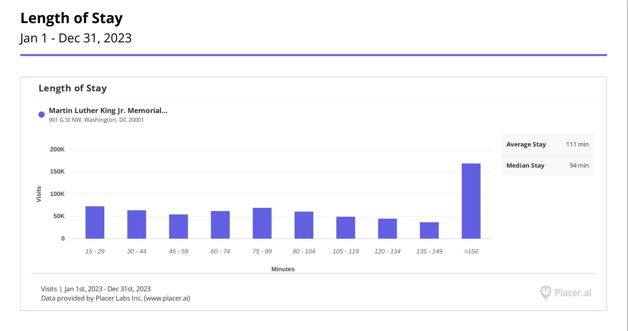This screenshot has width=628, height=331.
Task: Click the Martin Luther King Jr. Memorial legend label
Action: pyautogui.click(x=108, y=111)
